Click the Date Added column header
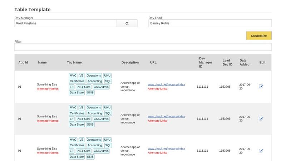The image size is (286, 161). coord(245,62)
